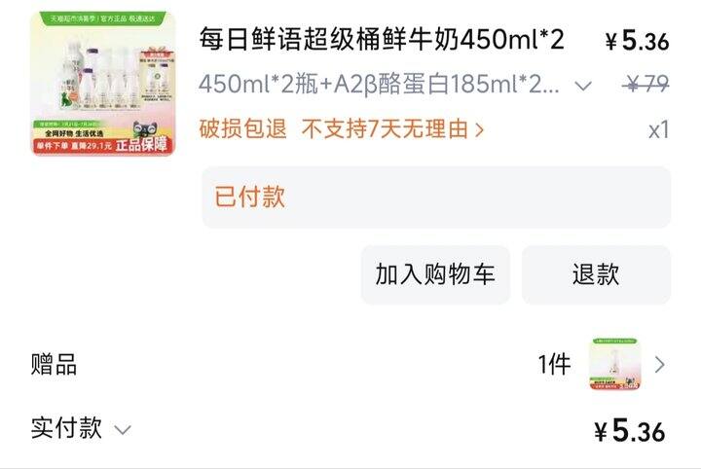Open product title 每日鲜语超级桶鲜牛奶450ml*2
The height and width of the screenshot is (469, 701).
pos(382,39)
